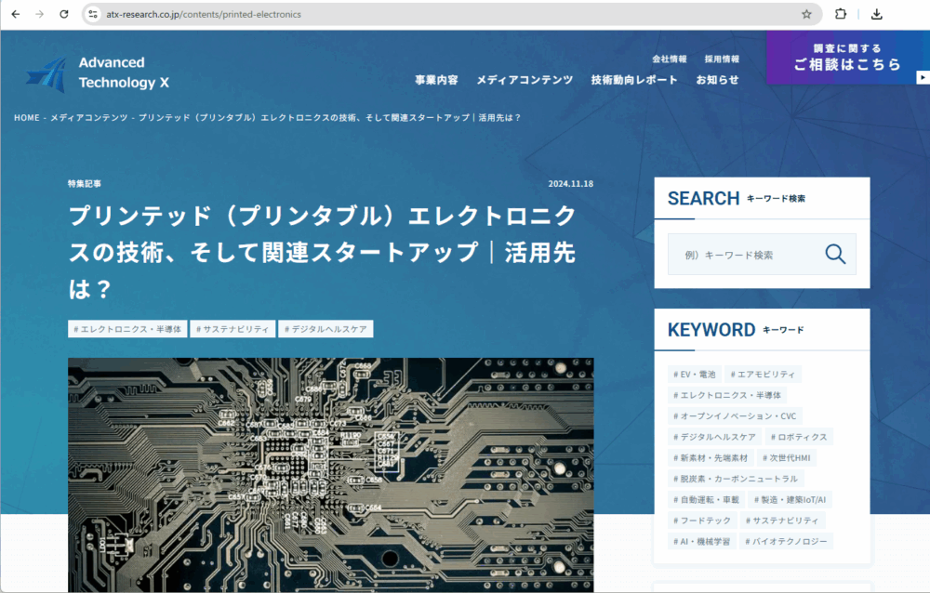
Task: Open the 事業内容 menu
Action: click(436, 80)
